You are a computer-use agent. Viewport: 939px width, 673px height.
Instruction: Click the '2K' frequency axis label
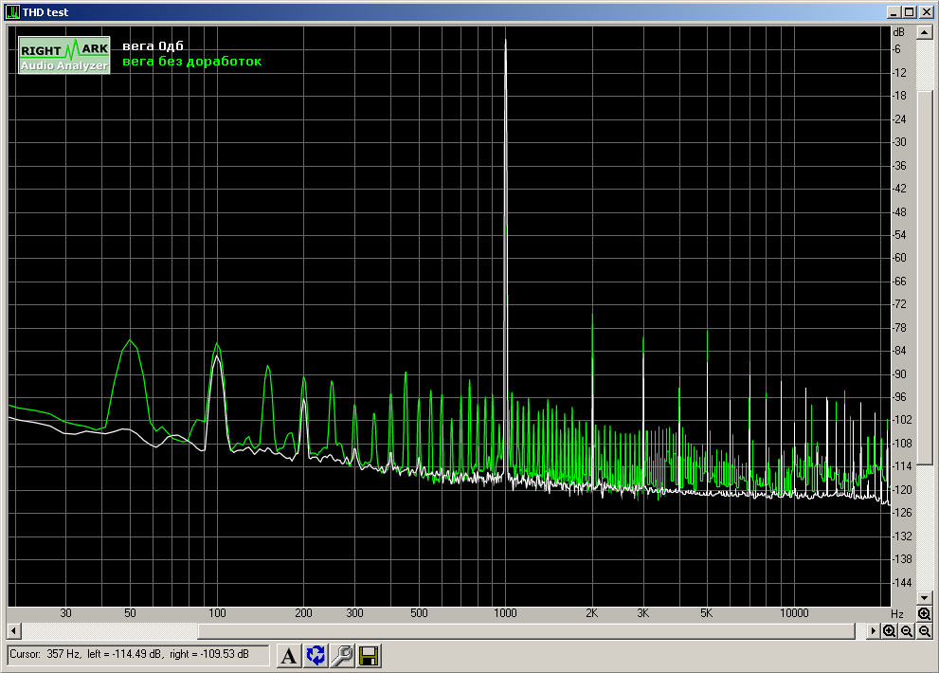click(591, 613)
